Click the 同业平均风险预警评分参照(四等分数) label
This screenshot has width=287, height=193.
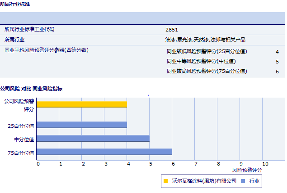tap(46, 50)
